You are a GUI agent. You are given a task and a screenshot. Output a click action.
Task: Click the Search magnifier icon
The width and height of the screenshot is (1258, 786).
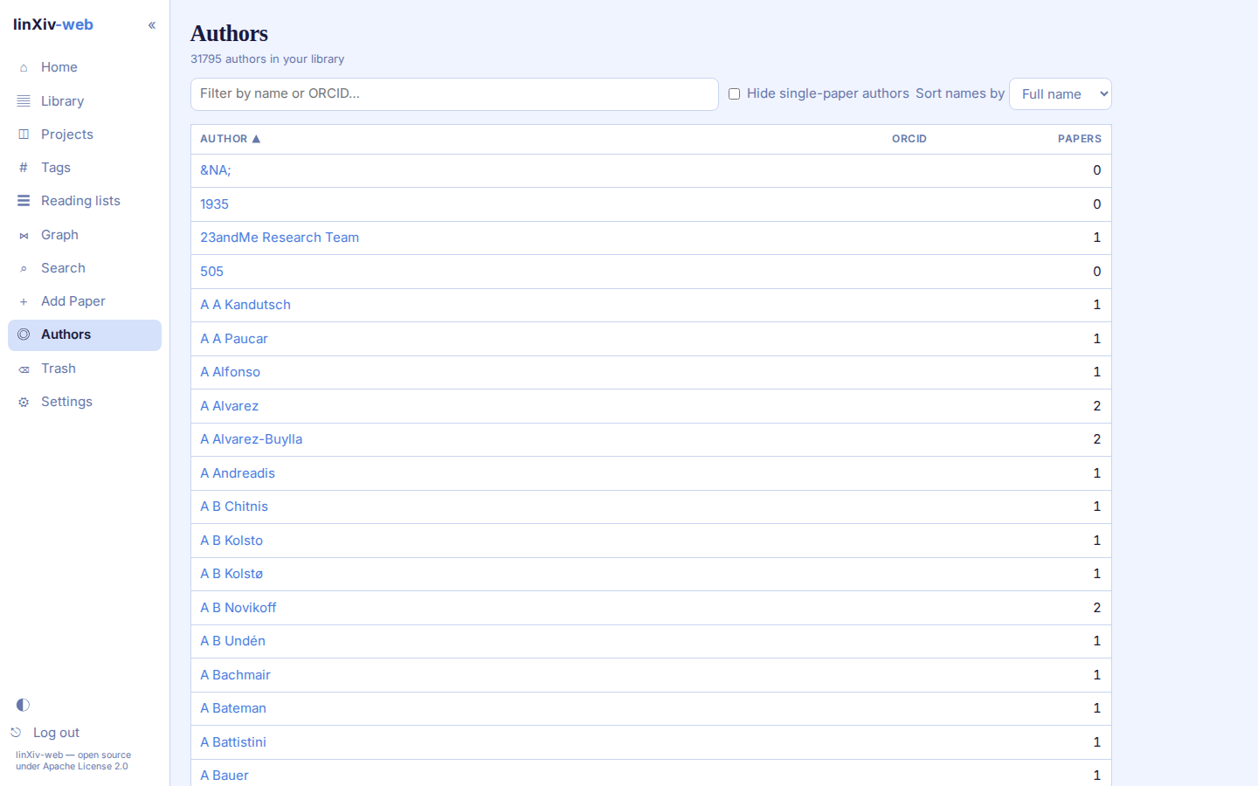pos(24,269)
